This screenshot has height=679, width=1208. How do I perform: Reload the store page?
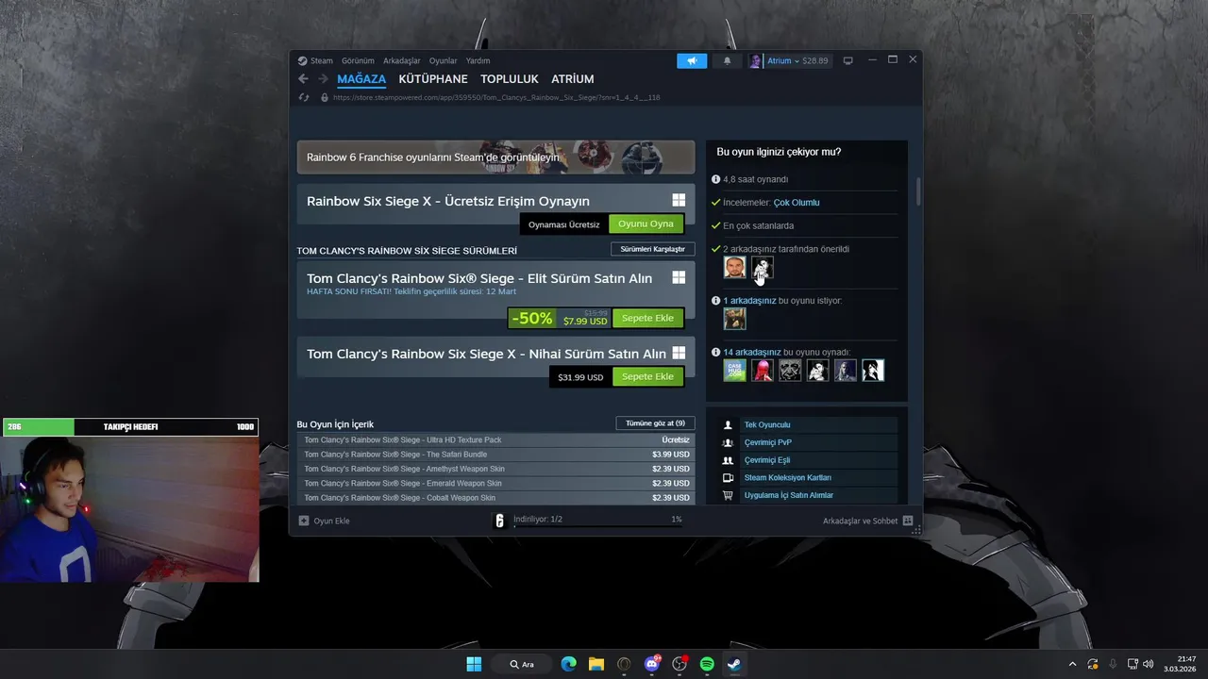tap(304, 97)
